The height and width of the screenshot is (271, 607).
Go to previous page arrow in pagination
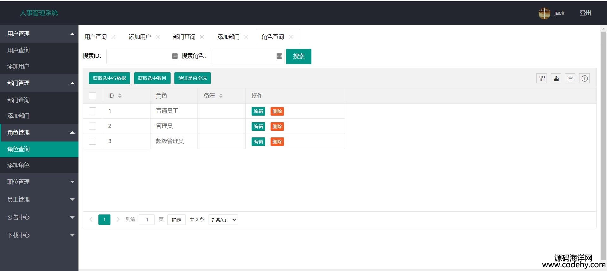pyautogui.click(x=91, y=220)
